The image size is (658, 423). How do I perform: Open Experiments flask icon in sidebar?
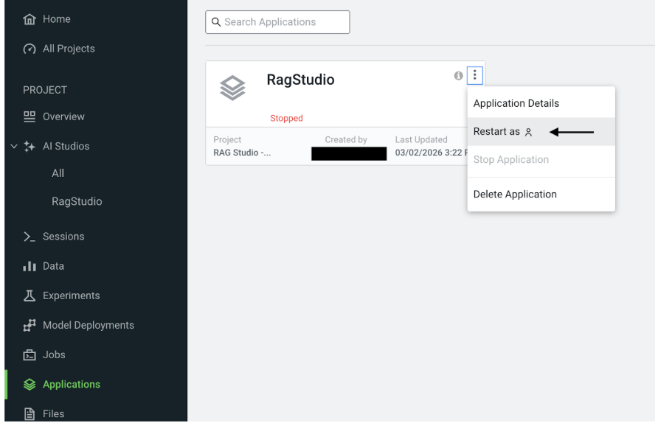pyautogui.click(x=30, y=296)
